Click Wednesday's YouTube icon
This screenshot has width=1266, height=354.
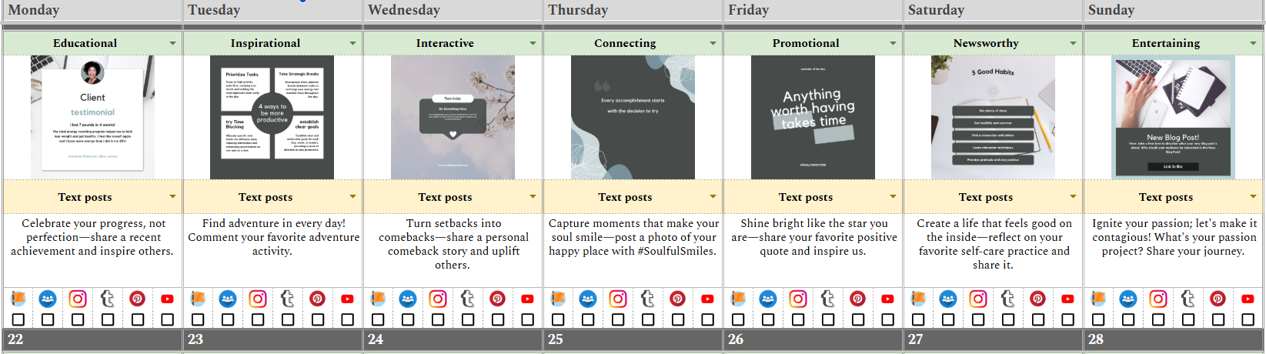pyautogui.click(x=527, y=299)
